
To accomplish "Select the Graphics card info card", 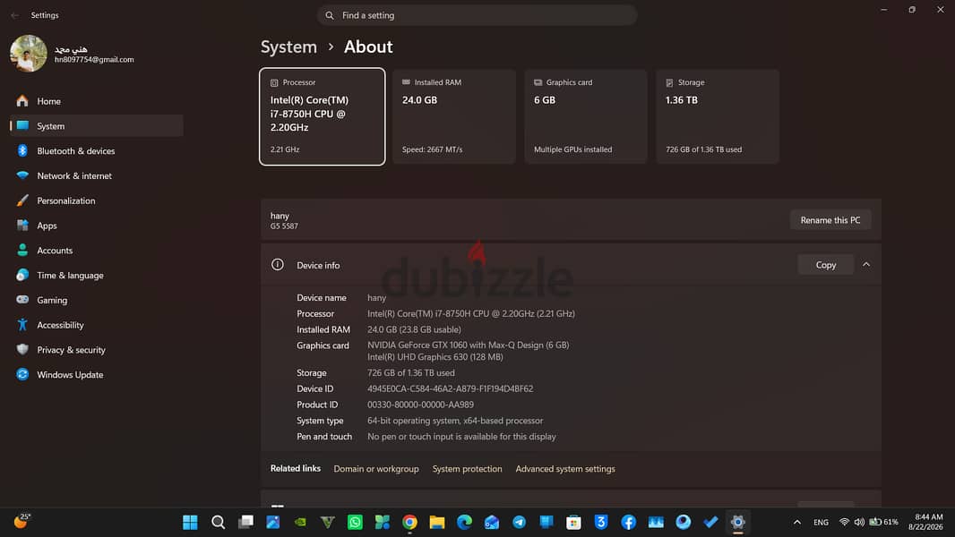I will (x=585, y=116).
